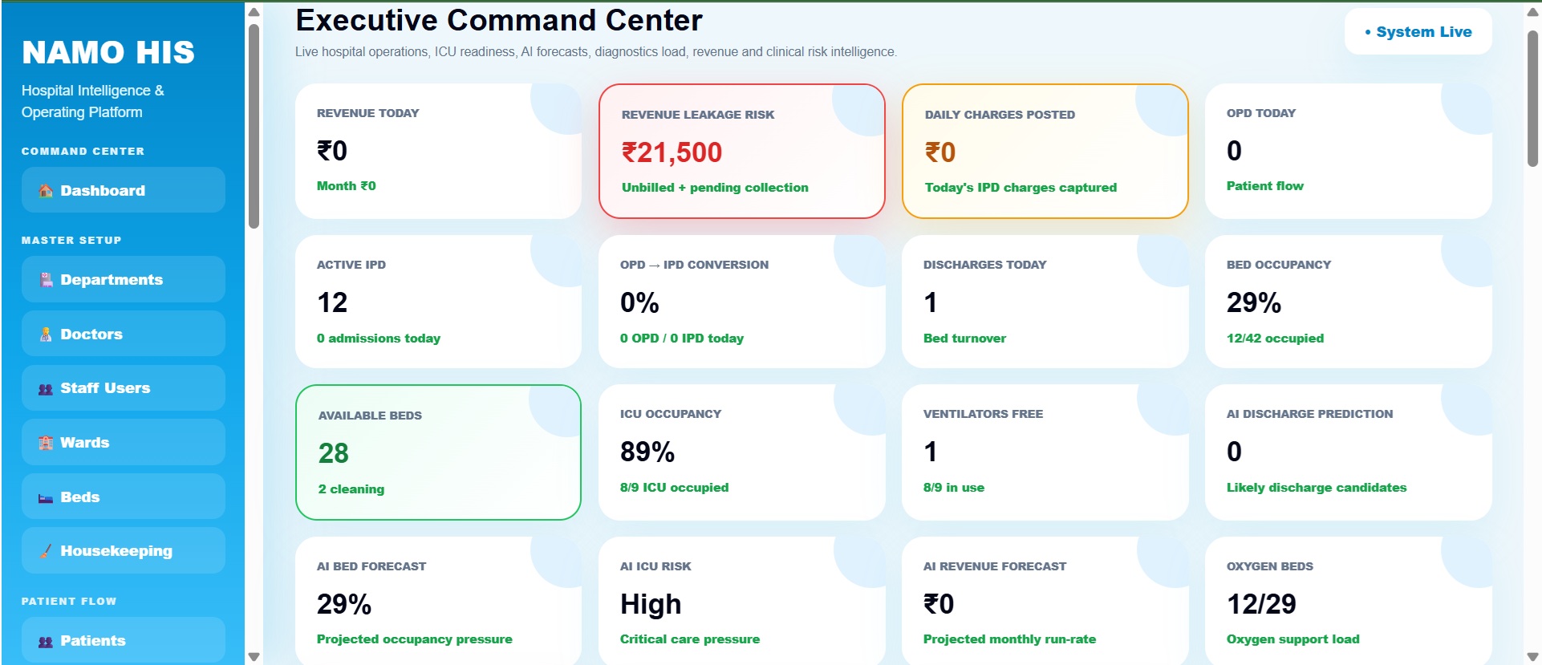Click the 'Month ₹0' text
Viewport: 1542px width, 665px height.
347,186
